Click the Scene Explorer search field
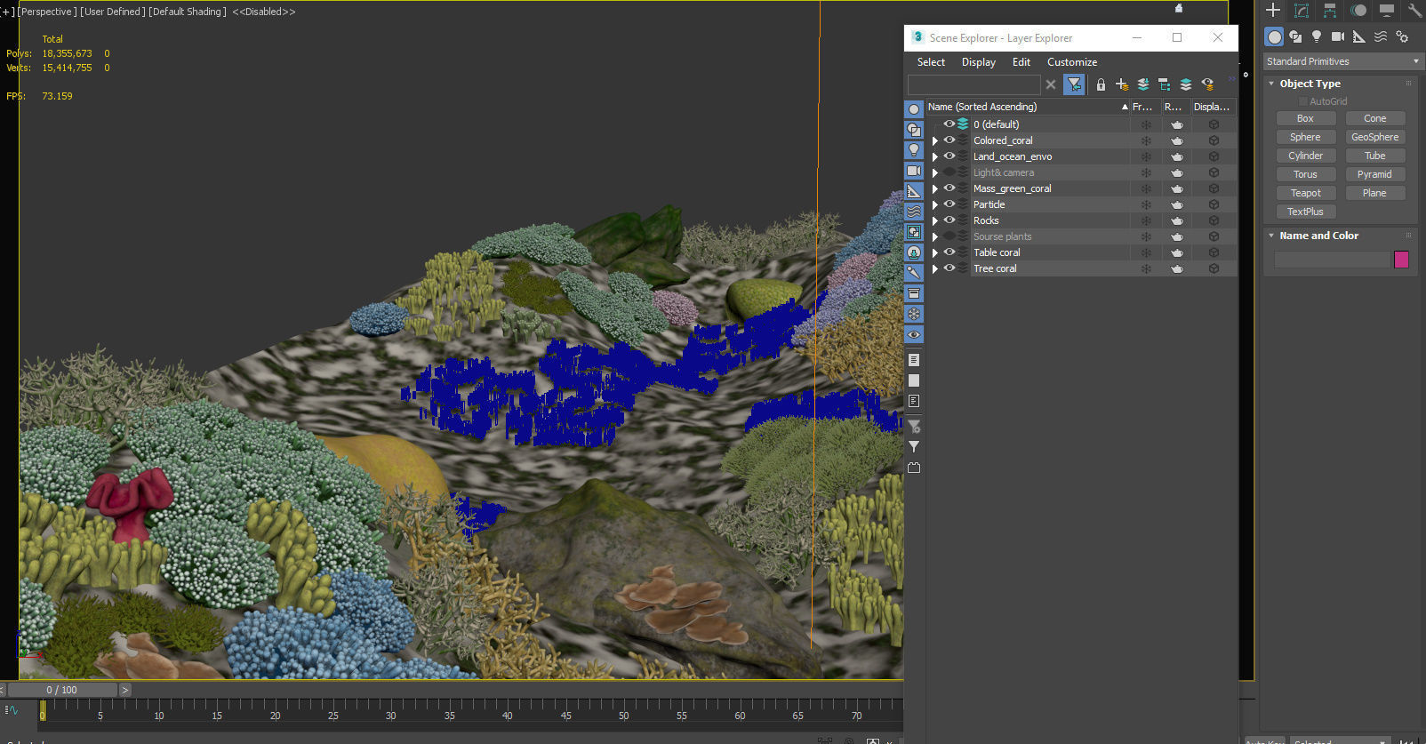 tap(973, 84)
